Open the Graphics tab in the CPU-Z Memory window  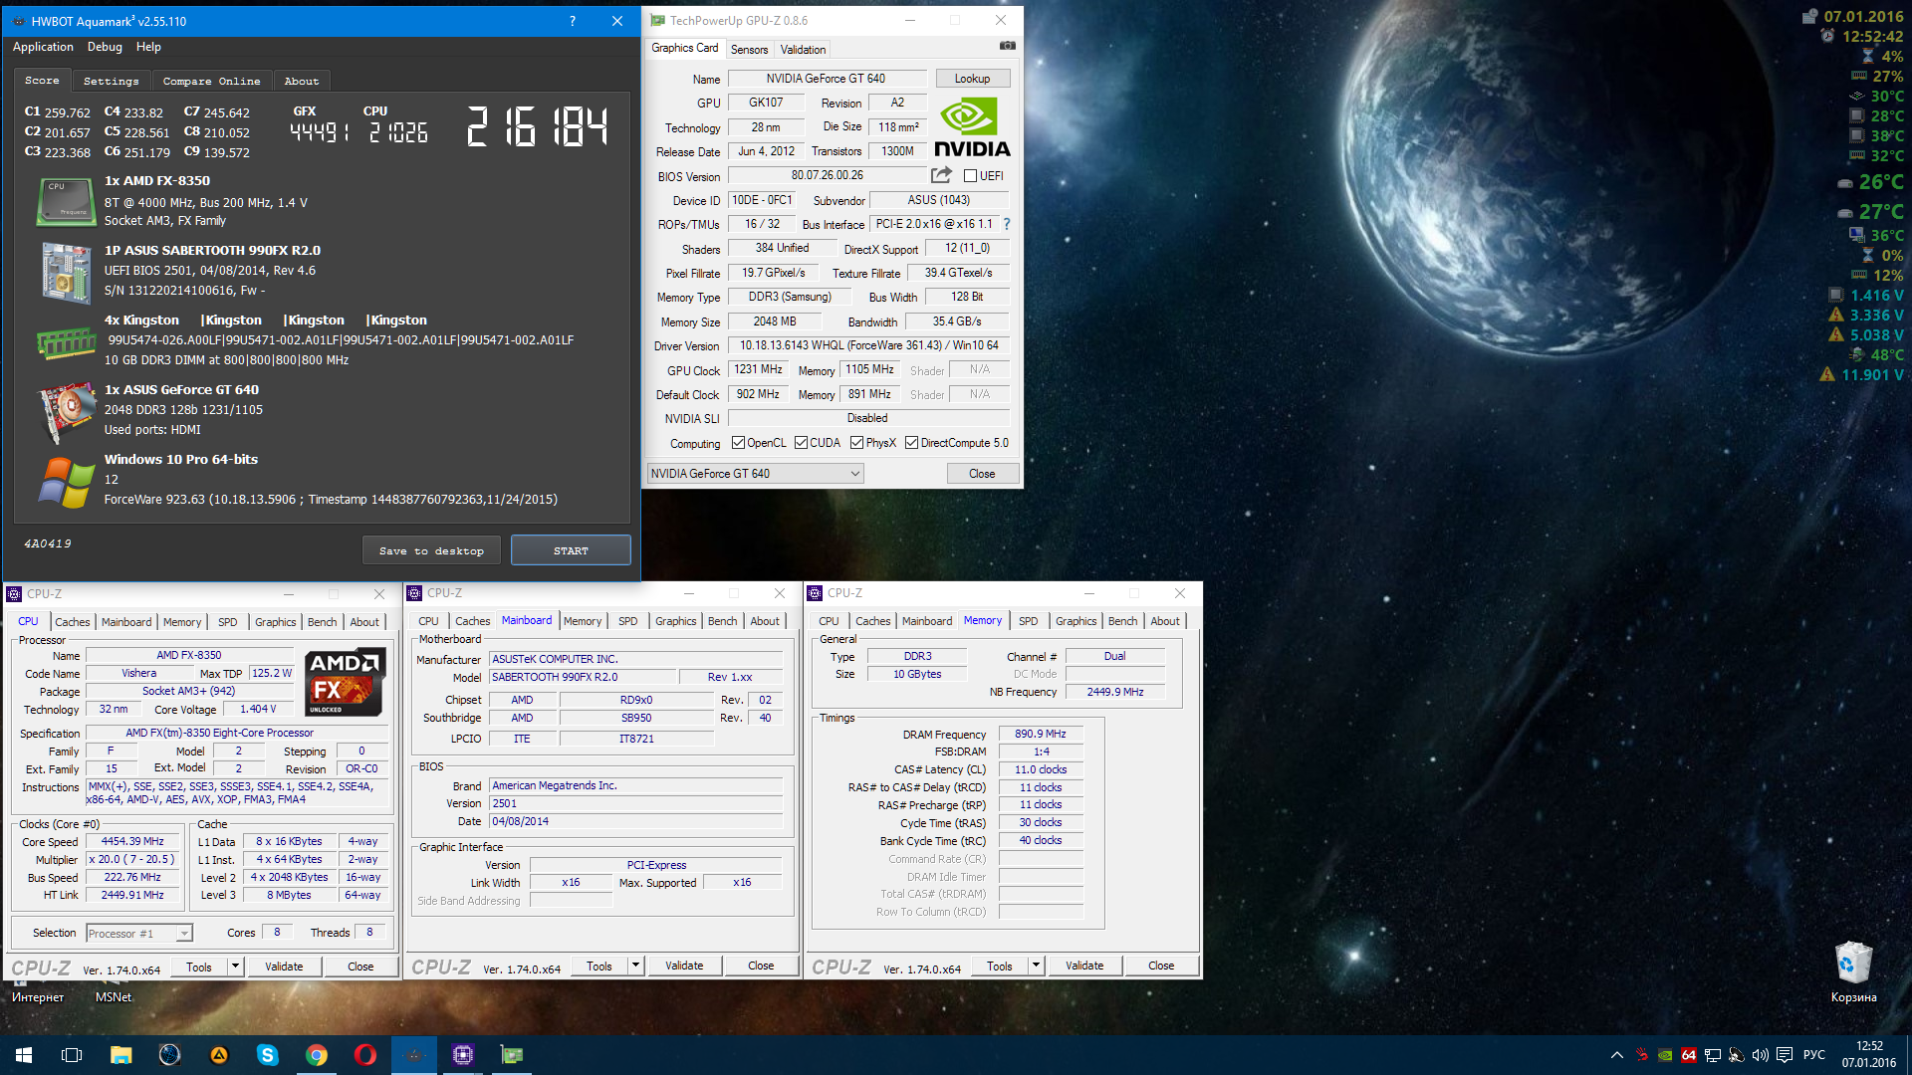(x=1075, y=621)
